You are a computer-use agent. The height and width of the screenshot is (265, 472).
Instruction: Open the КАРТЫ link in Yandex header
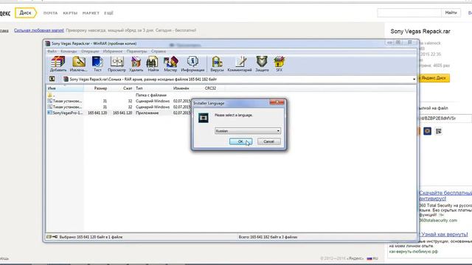(x=70, y=13)
